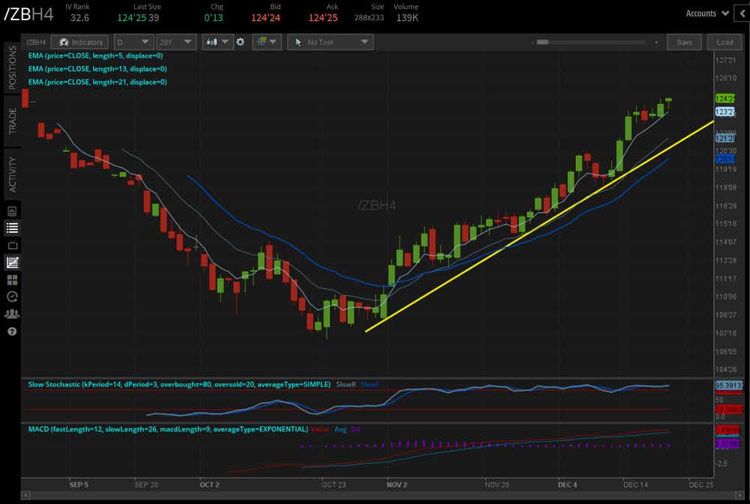Switch to the TRADE vertical tab
The image size is (750, 504).
(x=13, y=121)
